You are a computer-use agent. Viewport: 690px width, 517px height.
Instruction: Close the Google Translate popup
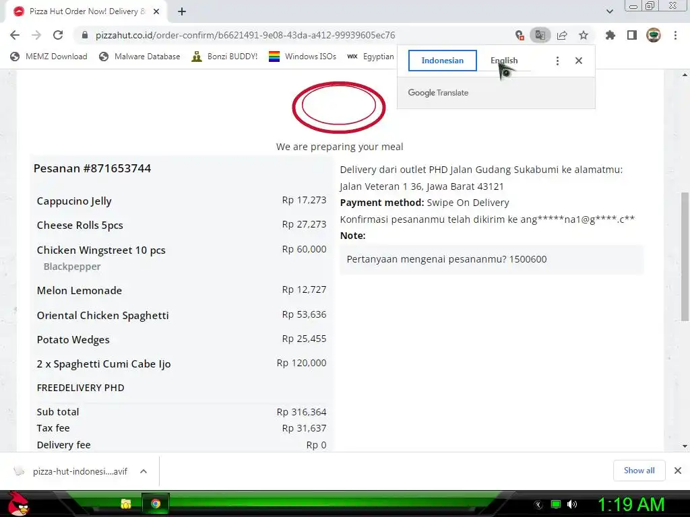click(579, 61)
